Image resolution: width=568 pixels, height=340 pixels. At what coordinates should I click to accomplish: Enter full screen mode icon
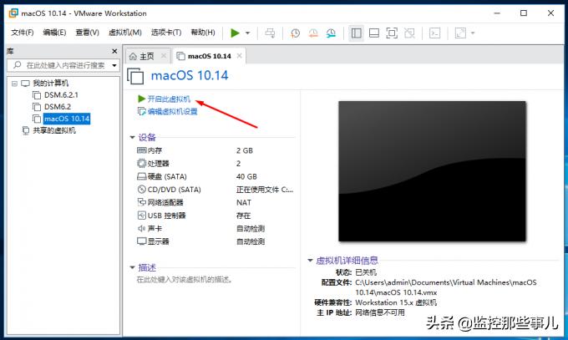click(392, 33)
